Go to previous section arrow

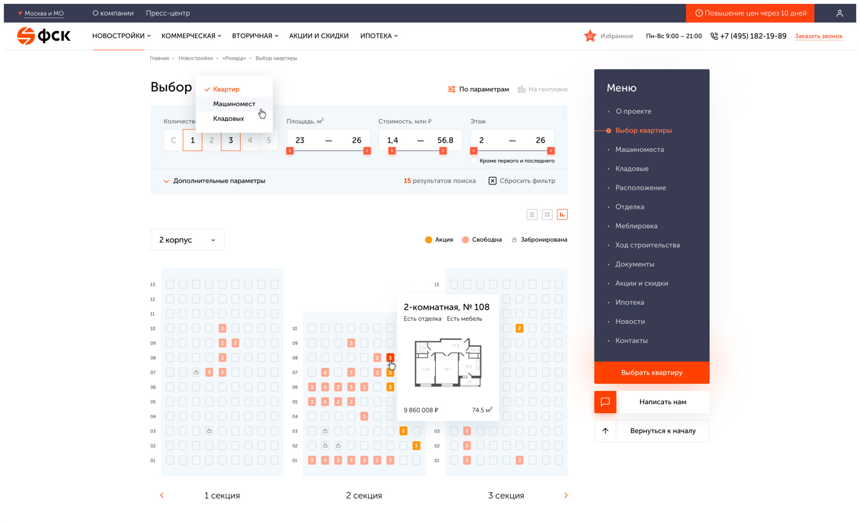click(162, 495)
